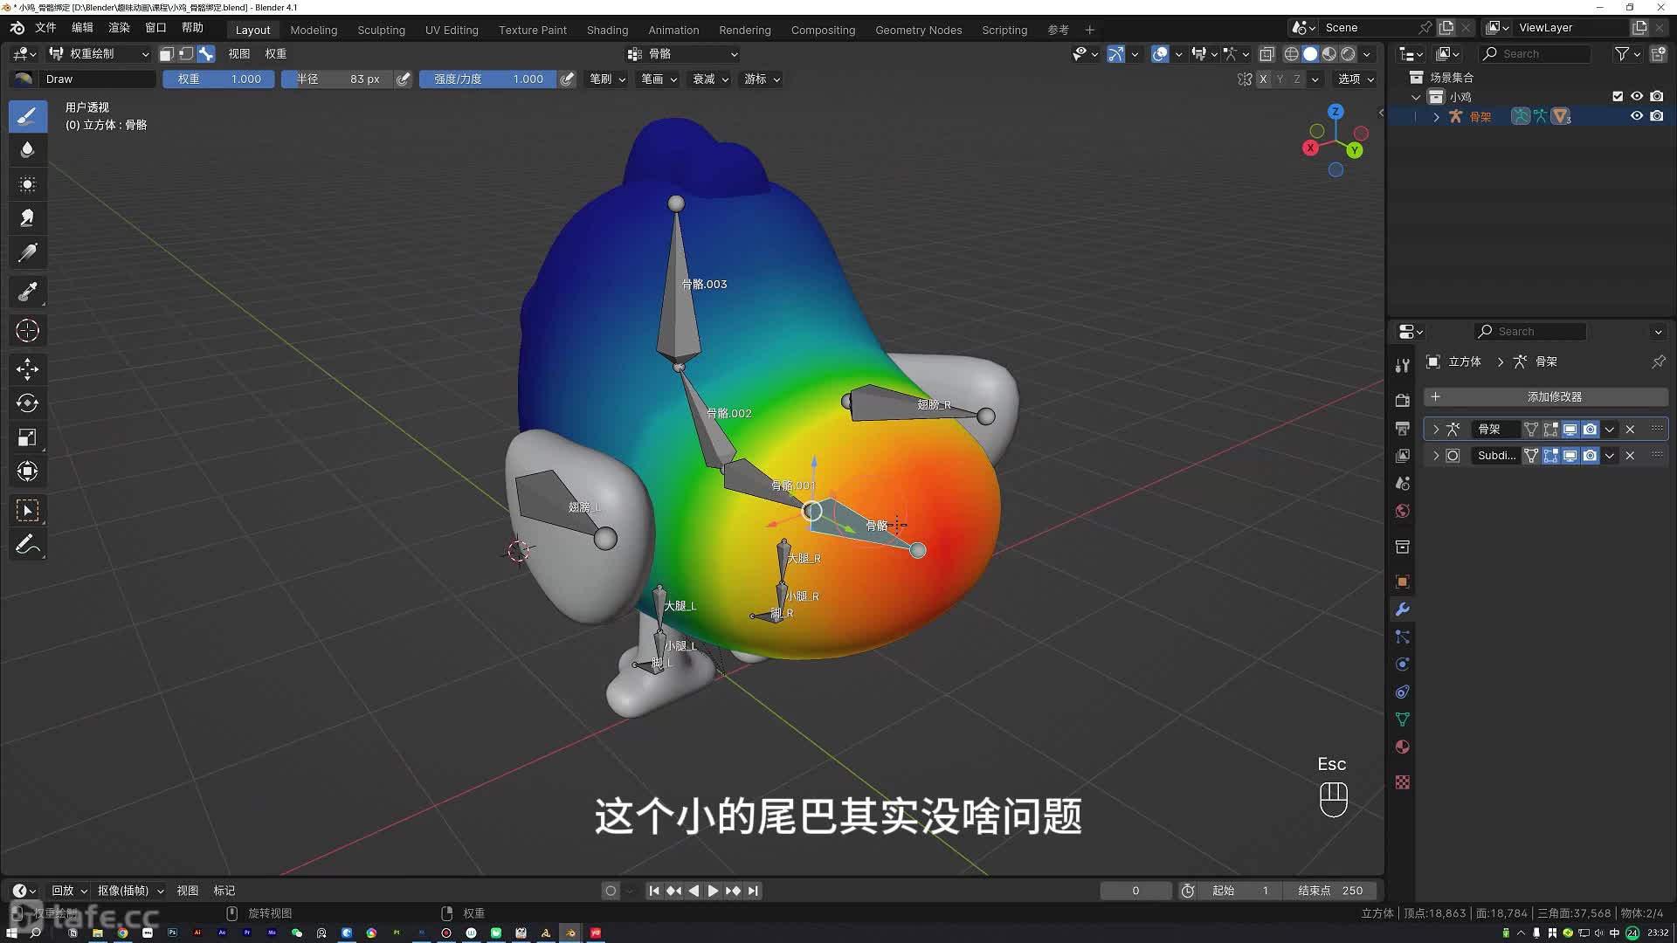Remove the 骨架 modifier
Screen dimensions: 1677x943
(x=1630, y=430)
